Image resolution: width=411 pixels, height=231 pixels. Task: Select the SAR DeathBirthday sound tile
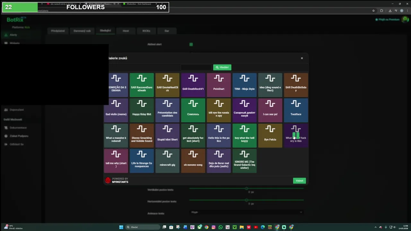tap(296, 85)
